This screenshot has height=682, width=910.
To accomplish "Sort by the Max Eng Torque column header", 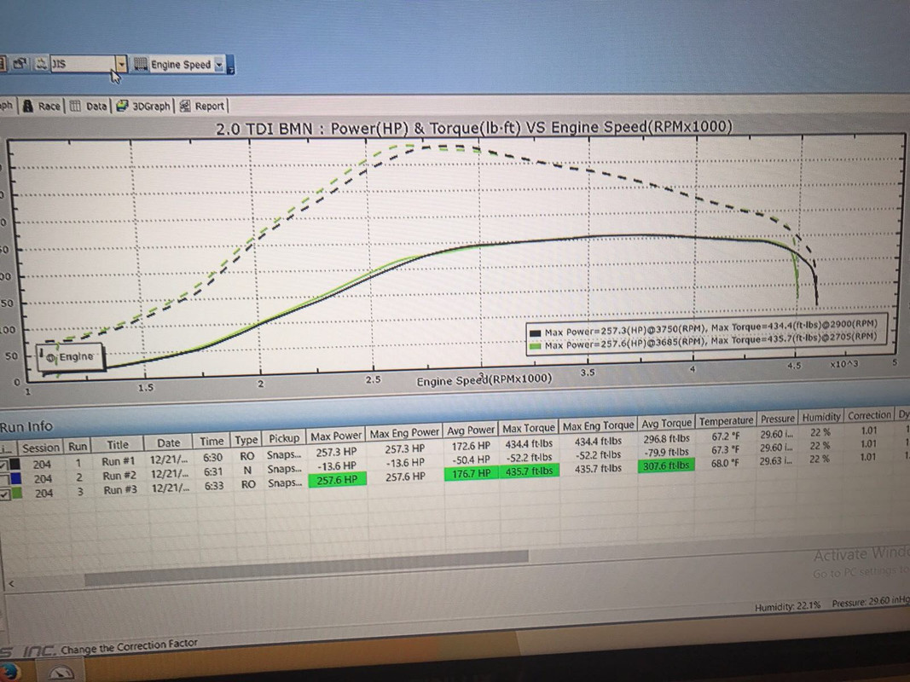I will (598, 425).
